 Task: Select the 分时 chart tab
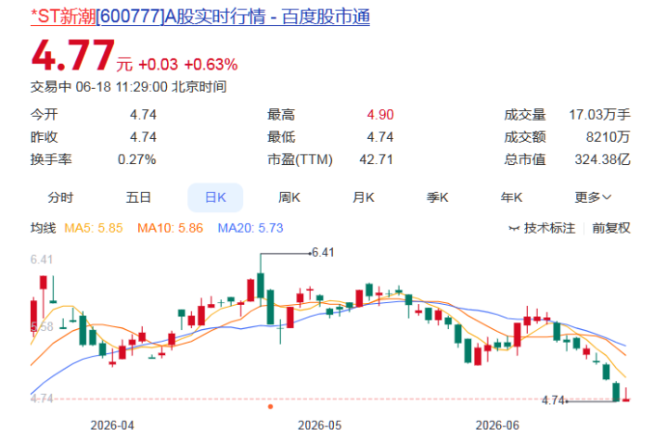click(60, 197)
